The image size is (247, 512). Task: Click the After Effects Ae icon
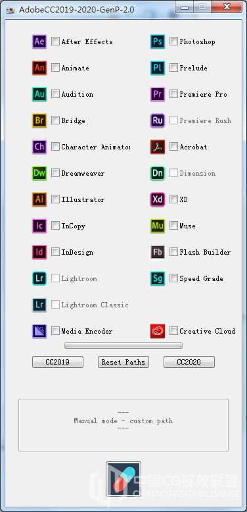[39, 41]
